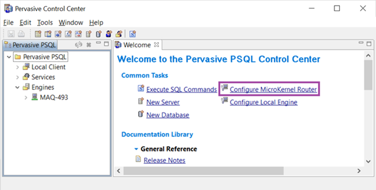Collapse the General Reference section
Screen dimensions: 376x190
pos(136,149)
